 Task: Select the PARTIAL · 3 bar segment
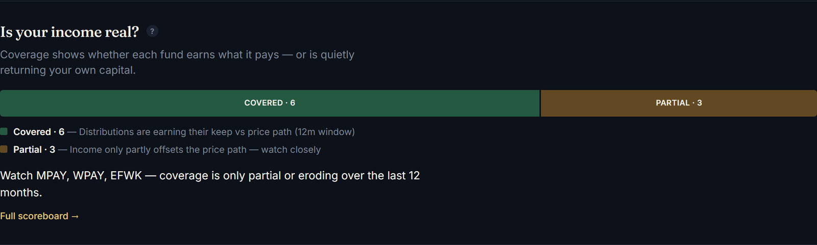pos(679,103)
